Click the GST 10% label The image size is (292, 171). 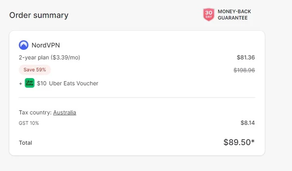[x=29, y=123]
